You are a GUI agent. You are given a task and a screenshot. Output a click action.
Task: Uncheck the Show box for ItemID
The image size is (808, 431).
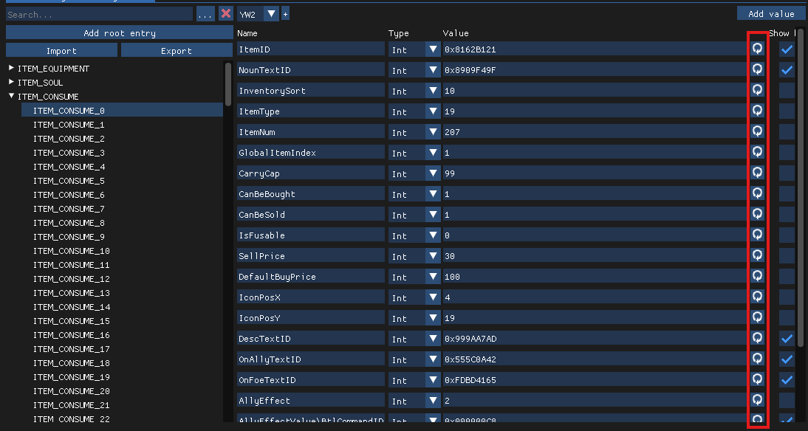coord(787,49)
